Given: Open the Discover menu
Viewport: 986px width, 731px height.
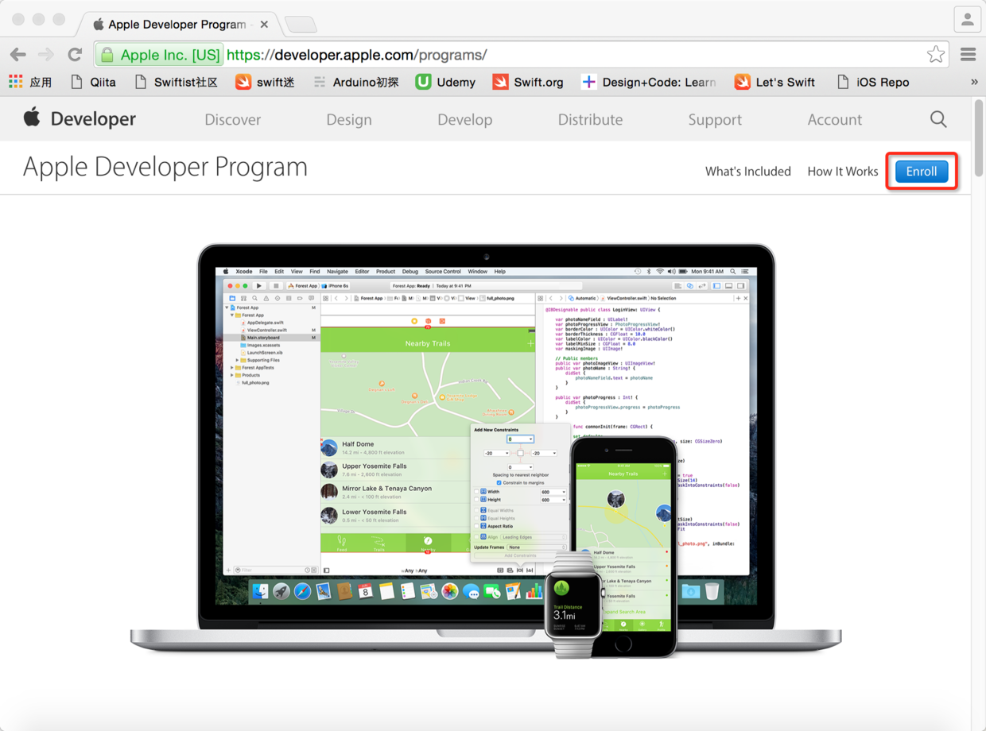Looking at the screenshot, I should click(232, 119).
